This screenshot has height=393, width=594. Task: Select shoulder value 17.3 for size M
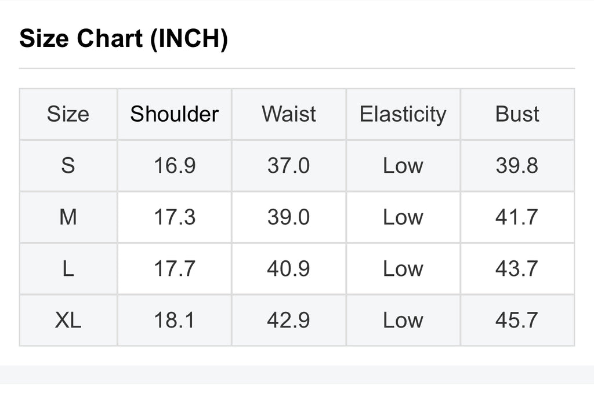coord(174,217)
